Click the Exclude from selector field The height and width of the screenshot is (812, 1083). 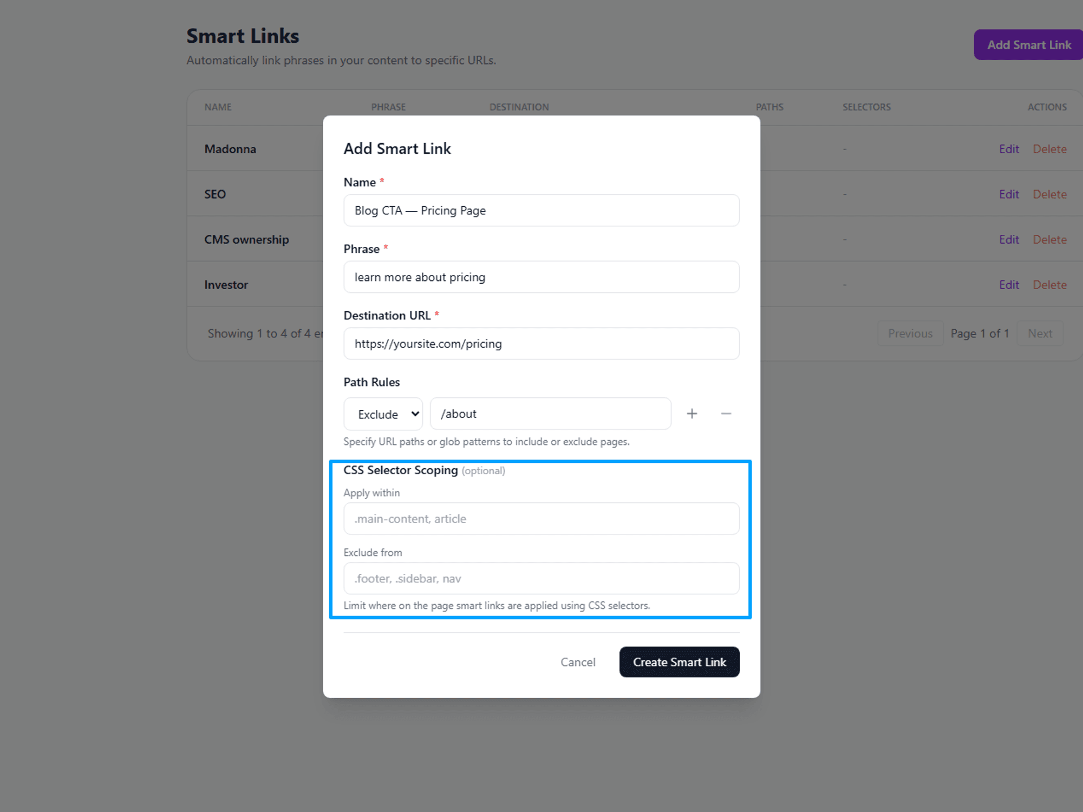tap(541, 579)
